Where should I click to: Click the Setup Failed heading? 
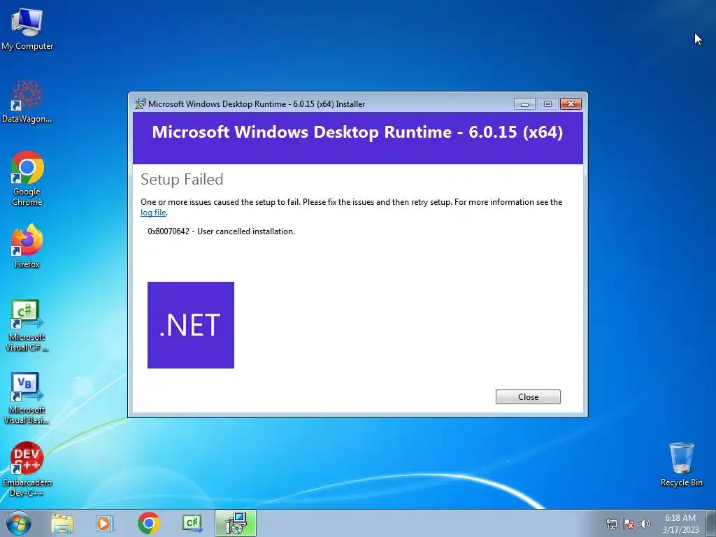(182, 179)
